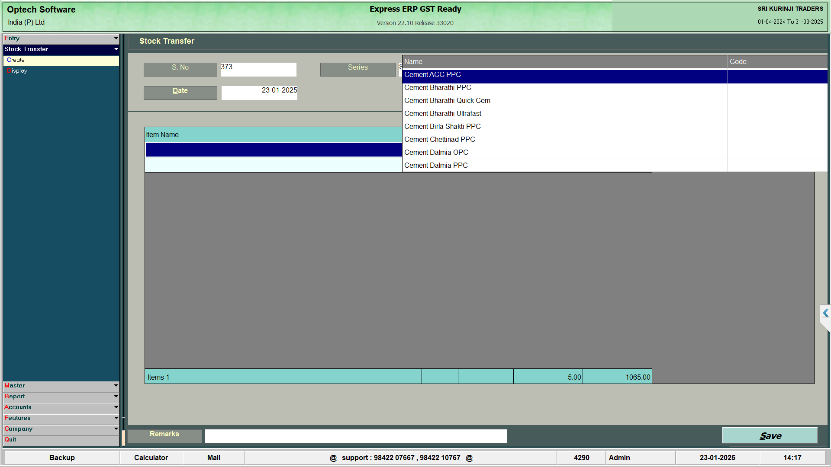Select Cement Dalmia OPC item
Viewport: 831px width, 467px height.
pos(436,153)
